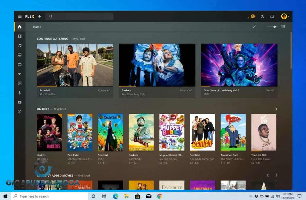The height and width of the screenshot is (200, 306).
Task: Open the Snowfall Pilot continue watching thumbnail
Action: pos(75,65)
